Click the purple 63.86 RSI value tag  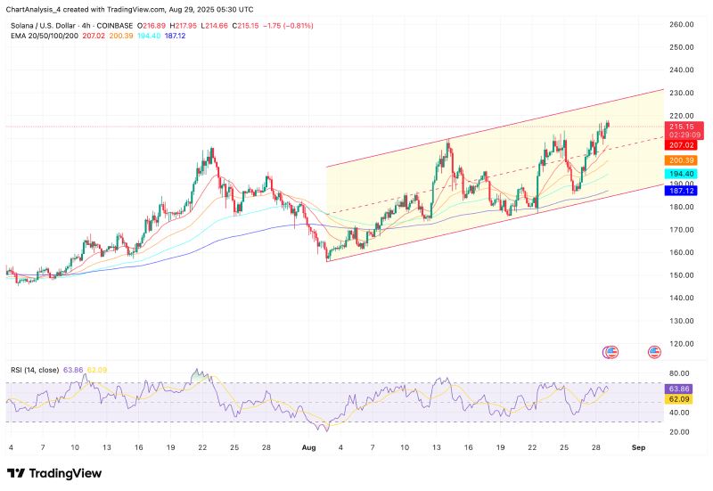(x=681, y=389)
